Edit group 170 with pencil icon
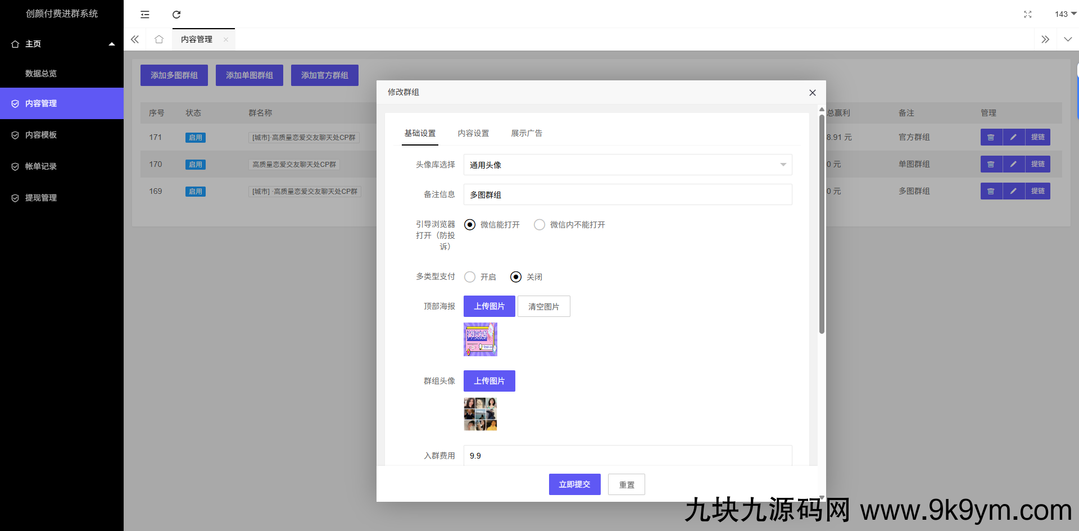The height and width of the screenshot is (531, 1079). pyautogui.click(x=1014, y=164)
